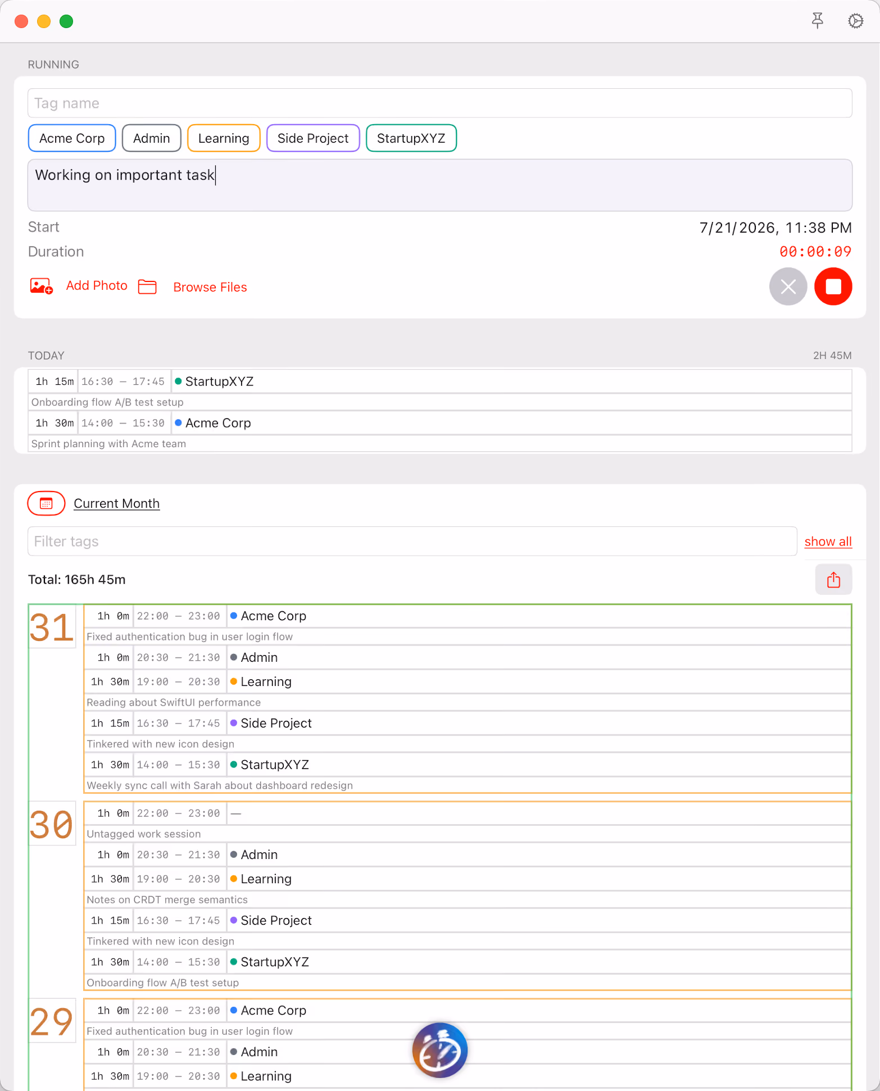Maximize the window with the green button

coord(66,21)
